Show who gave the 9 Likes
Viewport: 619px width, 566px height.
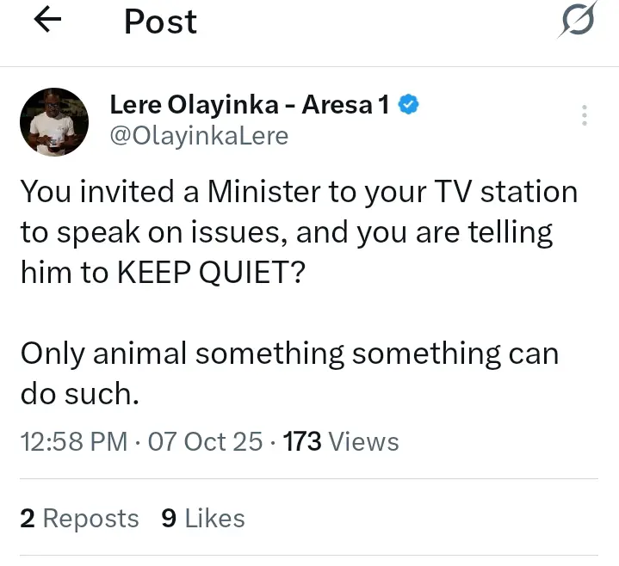(203, 518)
